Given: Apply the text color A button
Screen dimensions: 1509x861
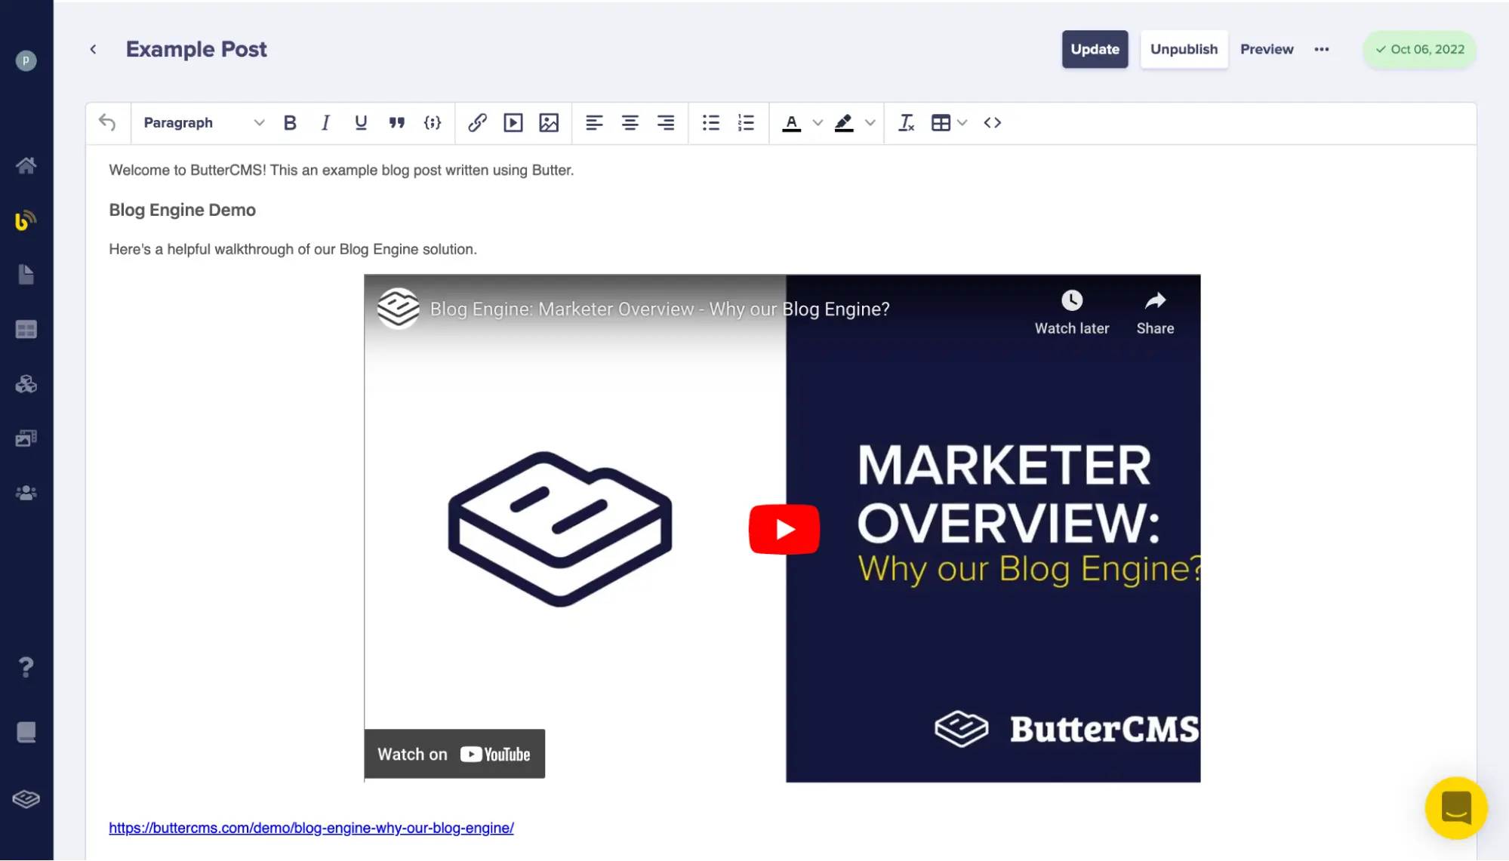Looking at the screenshot, I should tap(791, 122).
